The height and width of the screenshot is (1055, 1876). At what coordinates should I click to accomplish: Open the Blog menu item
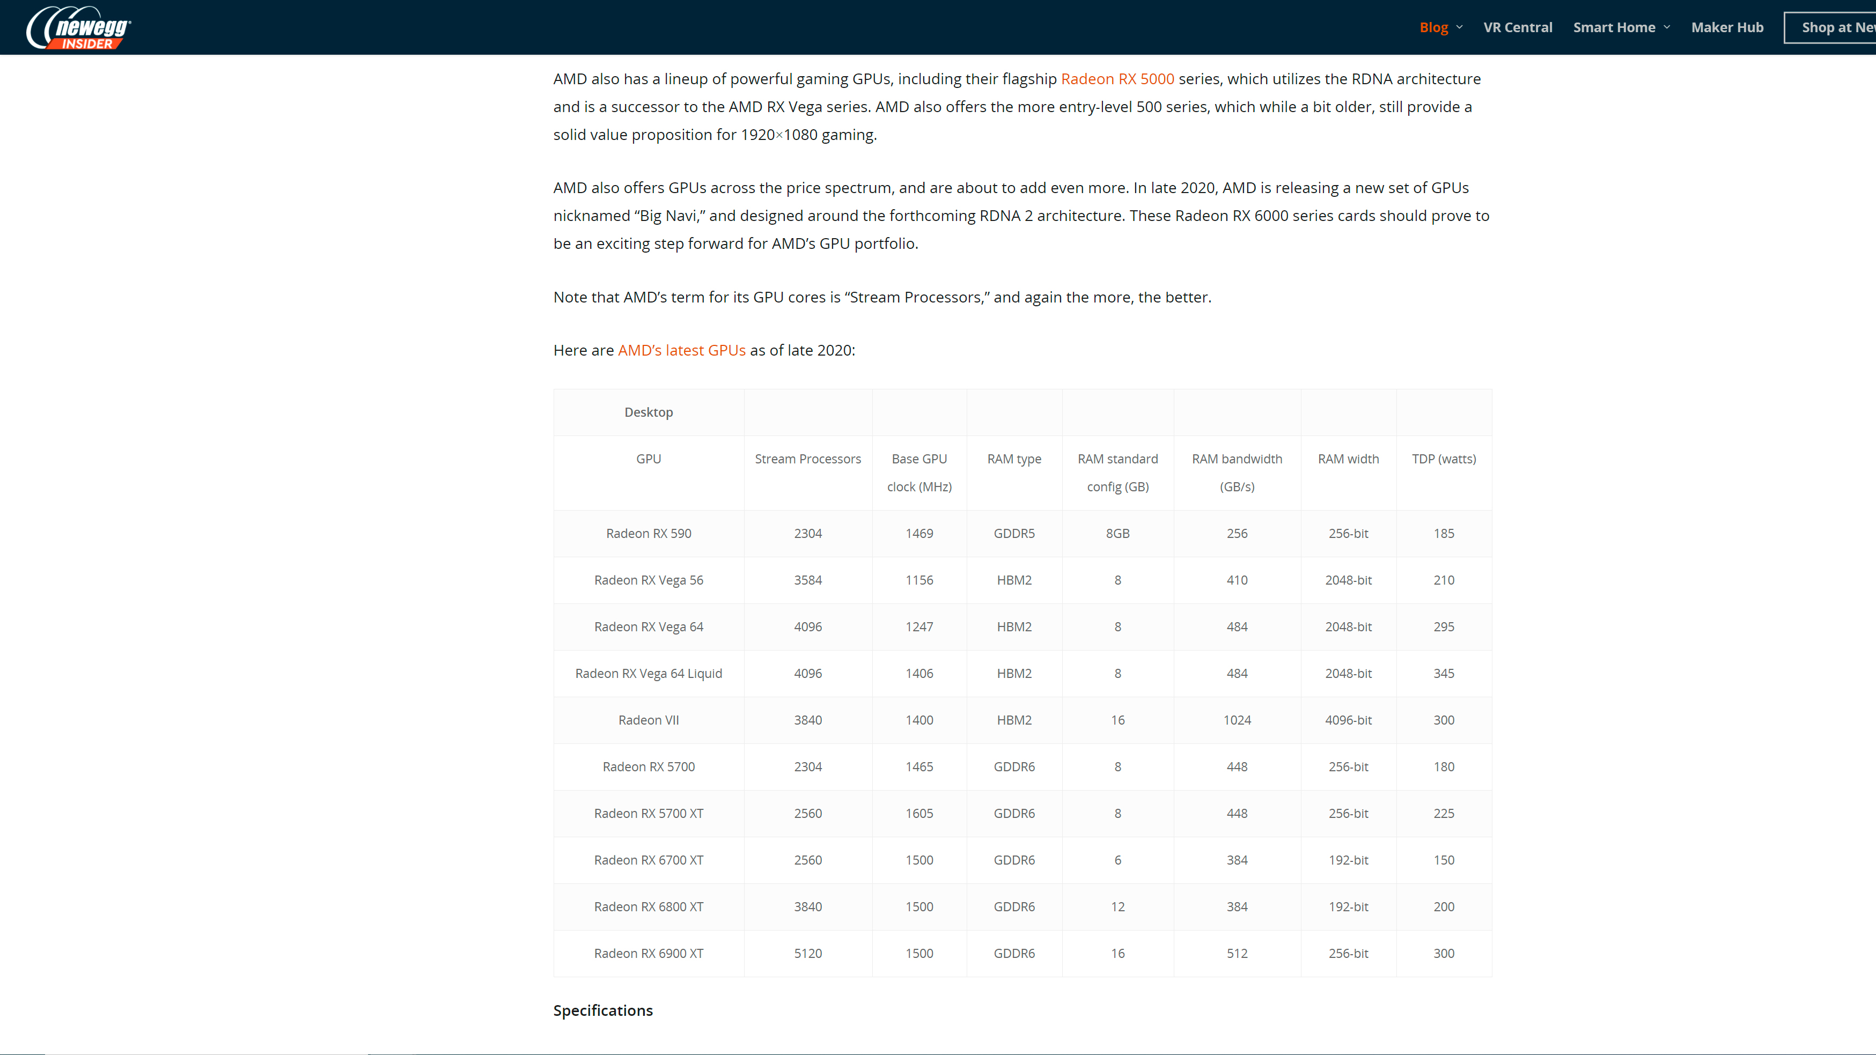tap(1433, 28)
